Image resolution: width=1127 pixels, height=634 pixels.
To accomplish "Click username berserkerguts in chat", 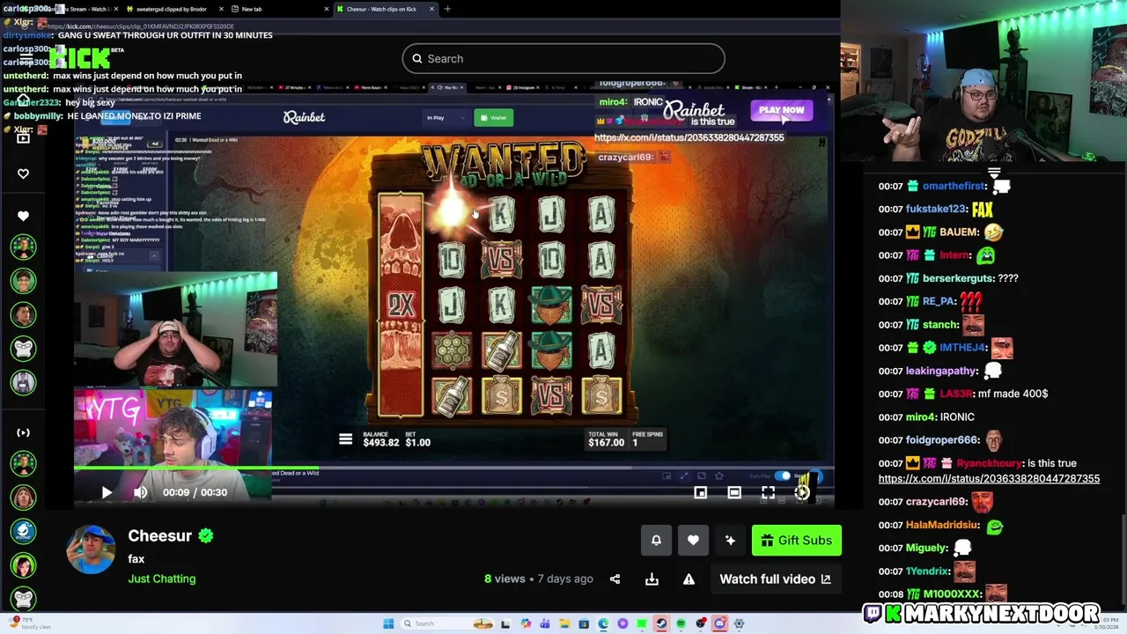I will pyautogui.click(x=958, y=278).
